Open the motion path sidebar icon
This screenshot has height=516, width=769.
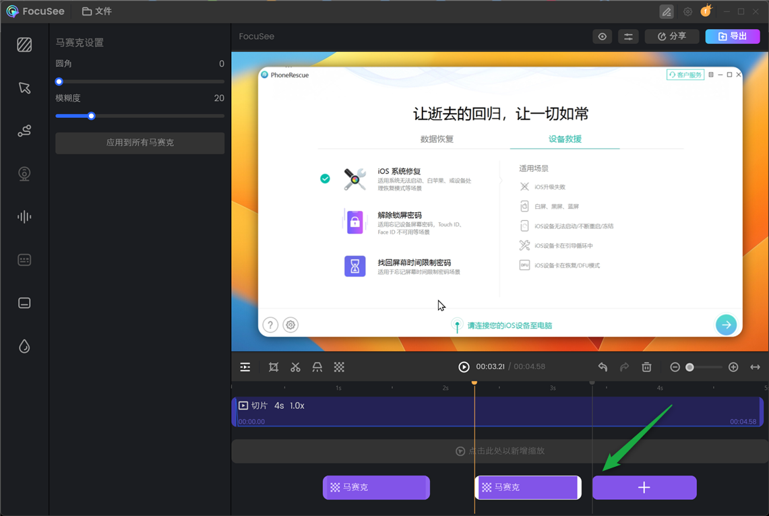(24, 131)
